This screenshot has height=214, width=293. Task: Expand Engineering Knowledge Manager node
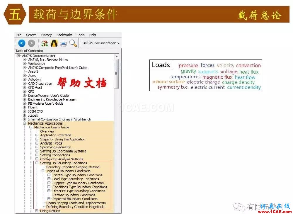25,99
